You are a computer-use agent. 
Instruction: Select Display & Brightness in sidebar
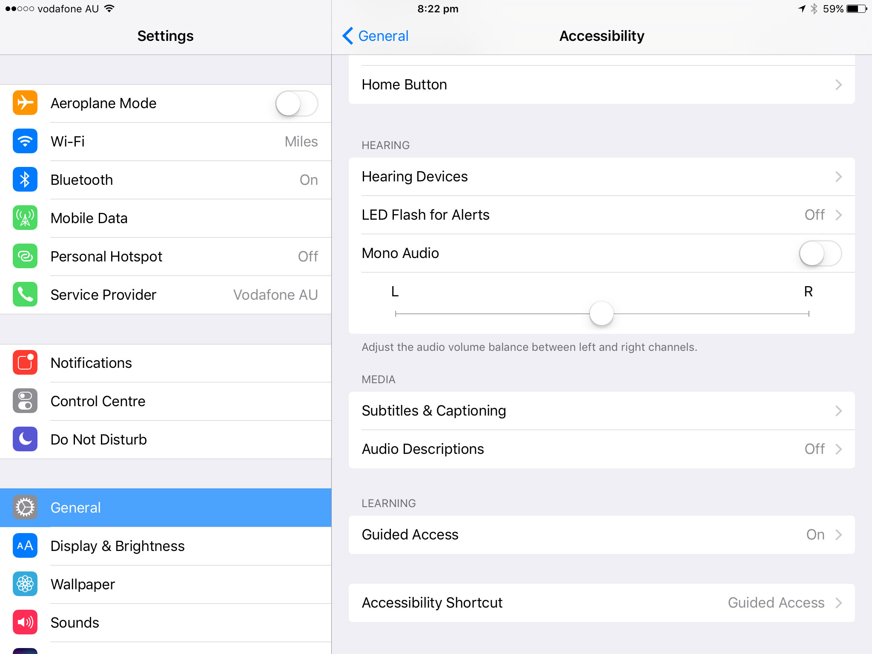pos(118,546)
